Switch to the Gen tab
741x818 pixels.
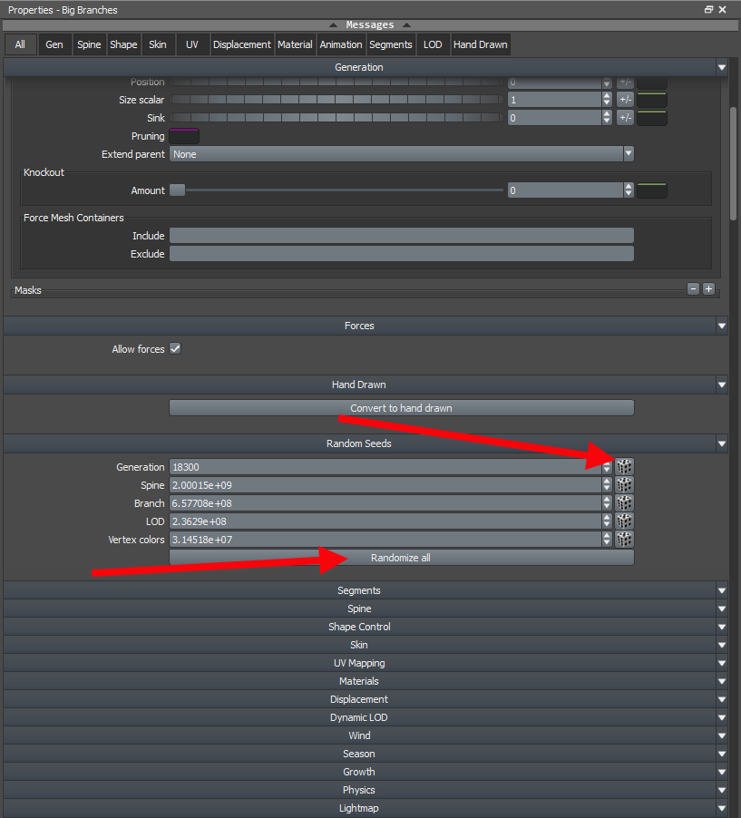pos(54,44)
